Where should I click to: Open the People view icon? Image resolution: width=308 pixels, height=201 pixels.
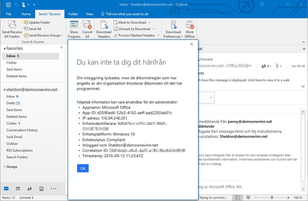(x=29, y=189)
